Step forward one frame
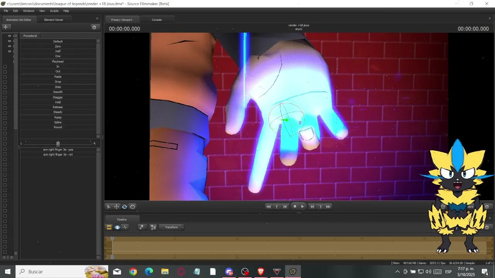This screenshot has height=278, width=495. point(312,207)
